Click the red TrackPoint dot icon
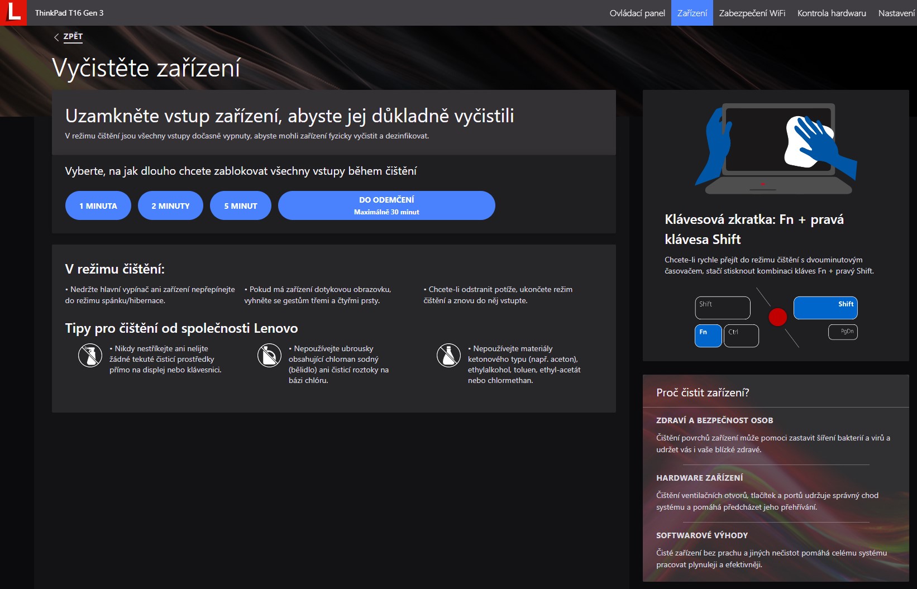Image resolution: width=917 pixels, height=589 pixels. [x=777, y=317]
